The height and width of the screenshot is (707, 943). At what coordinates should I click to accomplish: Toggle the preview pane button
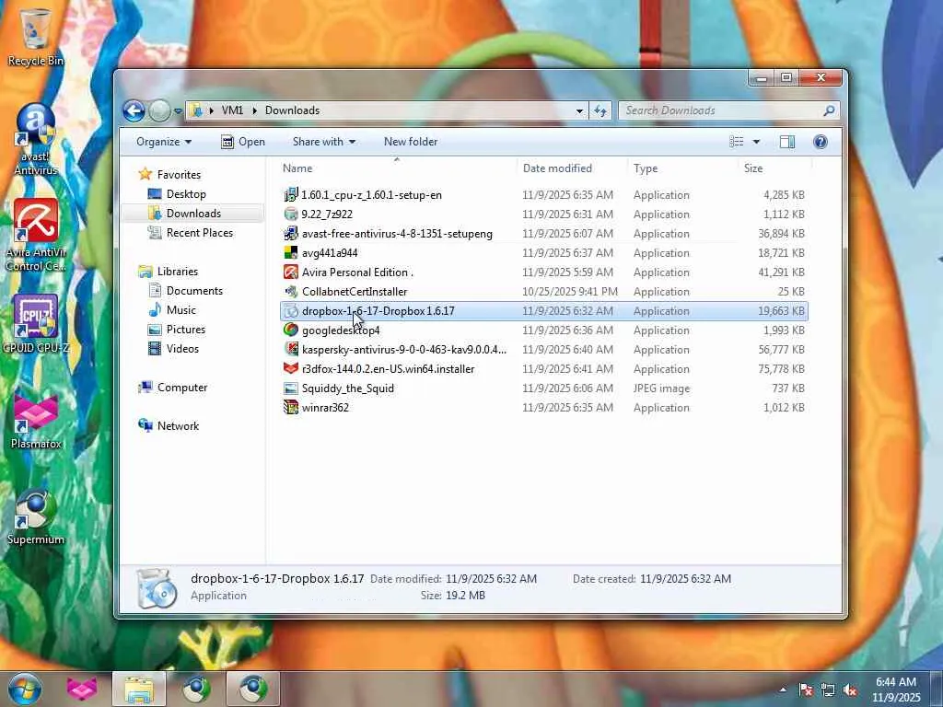click(x=787, y=142)
